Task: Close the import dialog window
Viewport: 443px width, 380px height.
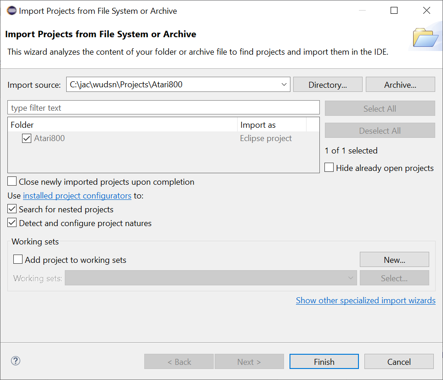Action: point(426,11)
